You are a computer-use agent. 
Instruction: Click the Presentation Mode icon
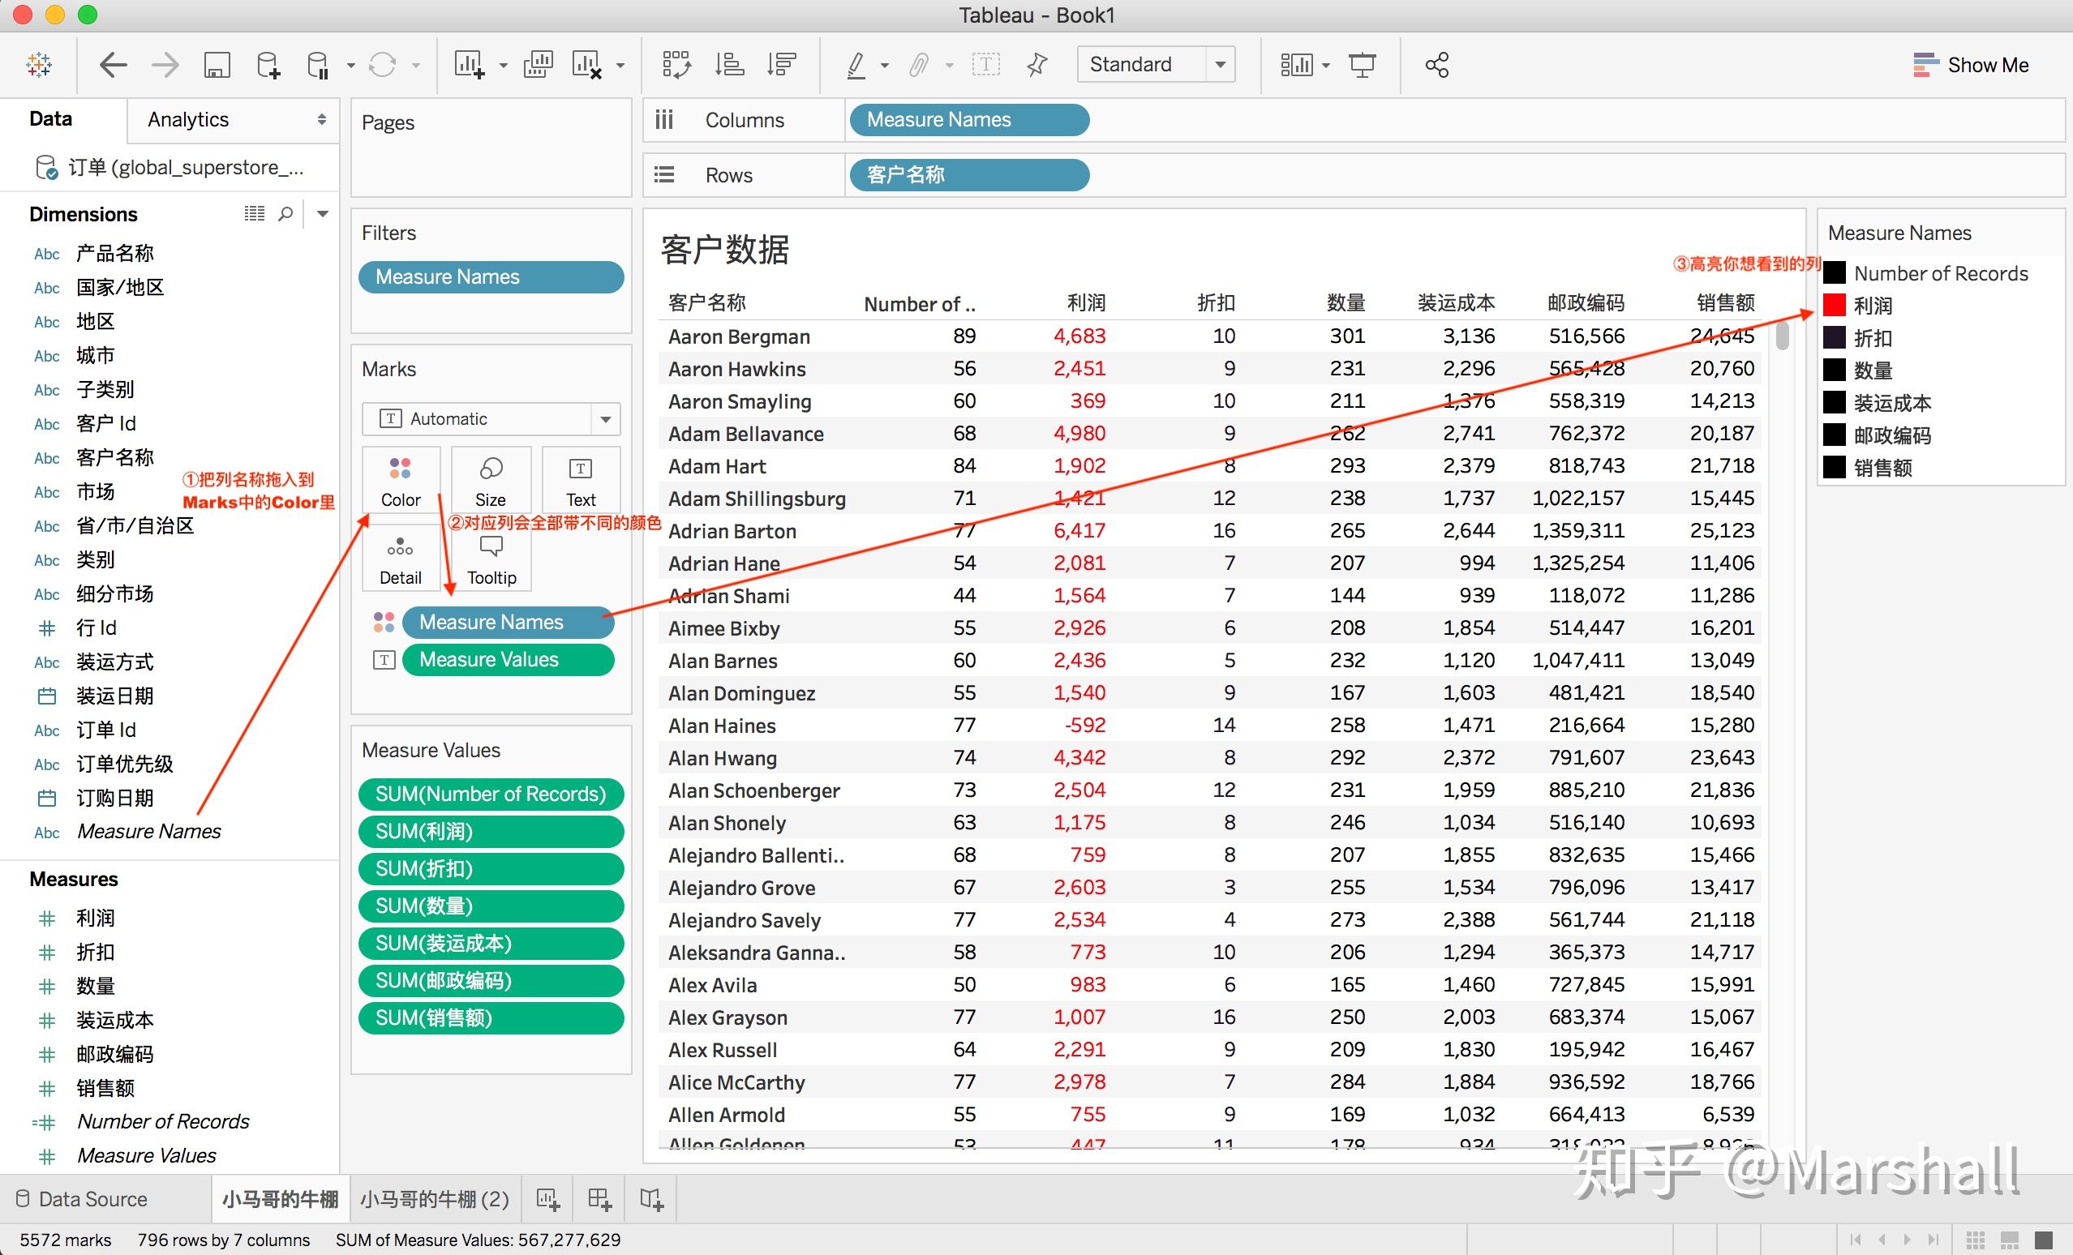(x=1361, y=65)
